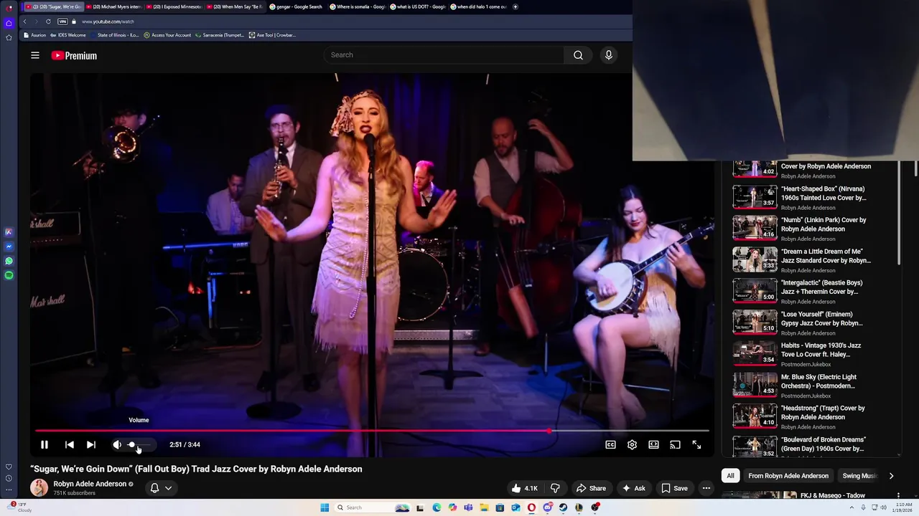The image size is (919, 516).
Task: Search with your voice microphone
Action: (x=608, y=55)
